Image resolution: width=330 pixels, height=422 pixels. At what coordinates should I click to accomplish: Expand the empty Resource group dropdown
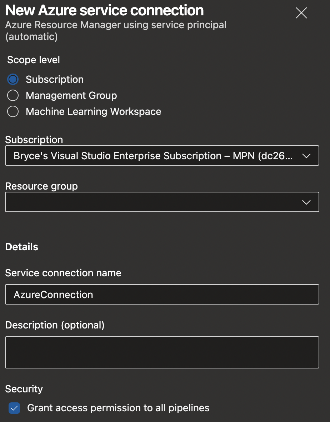coord(154,202)
